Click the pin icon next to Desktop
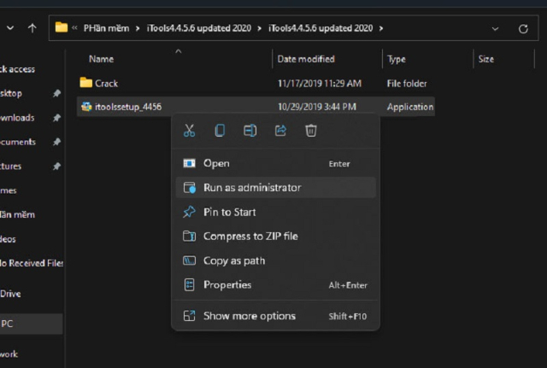Image resolution: width=547 pixels, height=368 pixels. click(56, 93)
